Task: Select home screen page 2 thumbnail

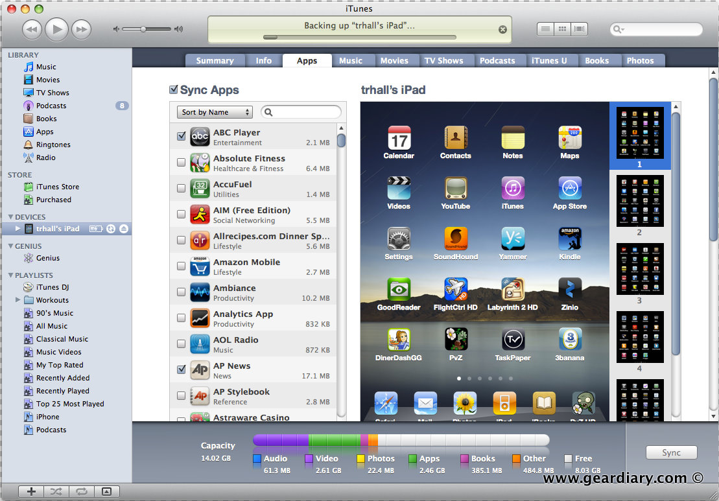Action: pos(640,201)
